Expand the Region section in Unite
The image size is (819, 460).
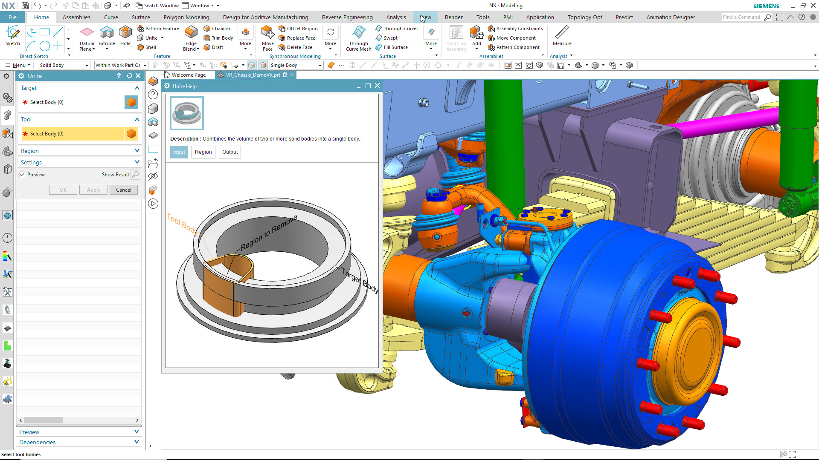(x=79, y=150)
